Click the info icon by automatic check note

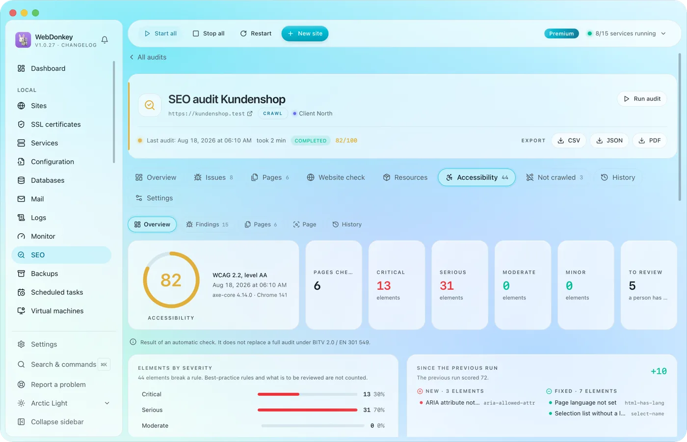pyautogui.click(x=133, y=342)
